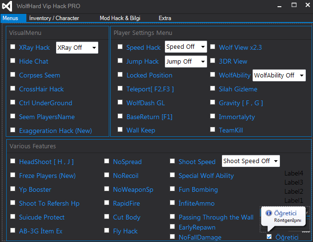The image size is (313, 242).
Task: Check the Fun Bombing option
Action: pos(172,189)
